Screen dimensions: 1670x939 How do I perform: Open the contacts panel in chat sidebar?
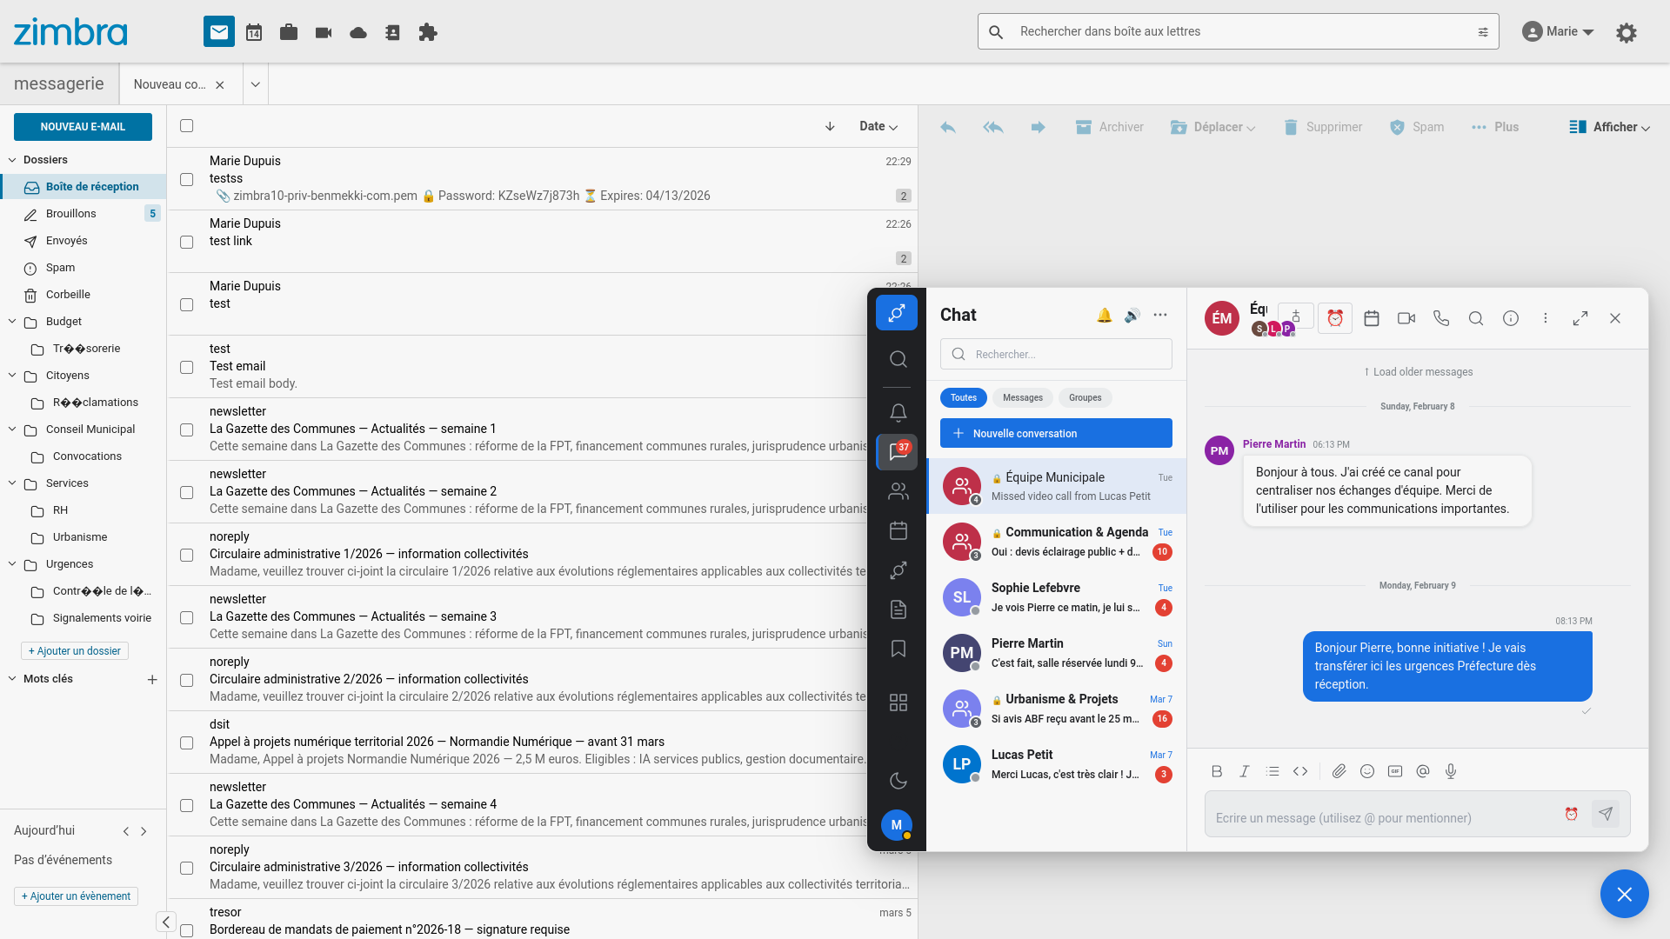pyautogui.click(x=898, y=491)
